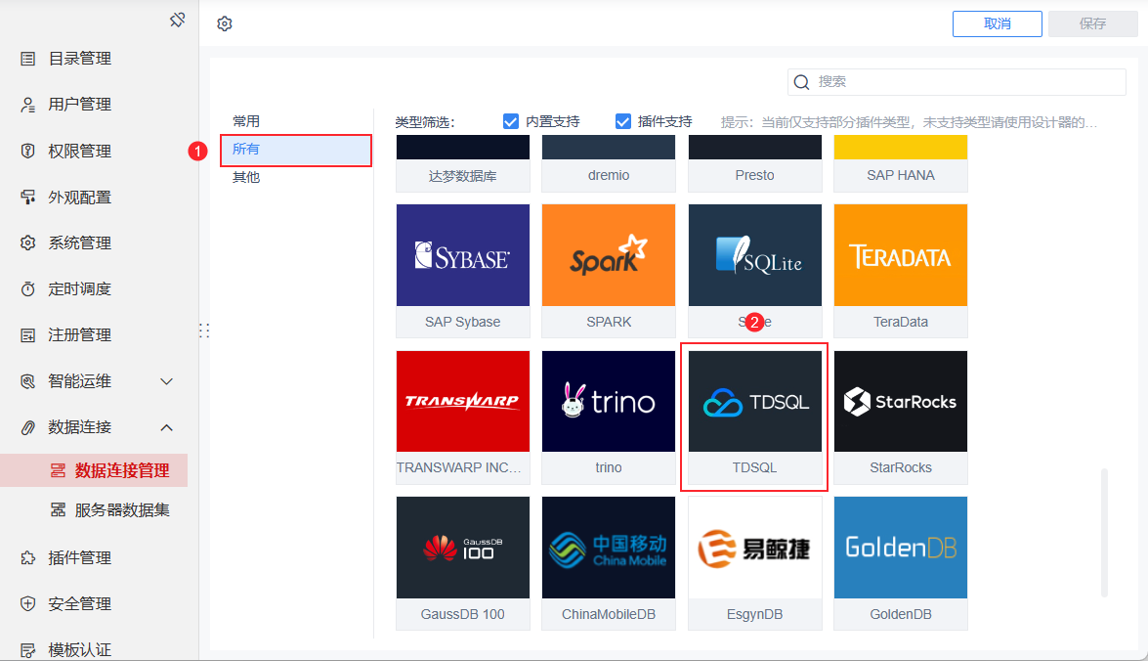Click the 系统管理 gear icon
The height and width of the screenshot is (661, 1148).
click(x=27, y=242)
